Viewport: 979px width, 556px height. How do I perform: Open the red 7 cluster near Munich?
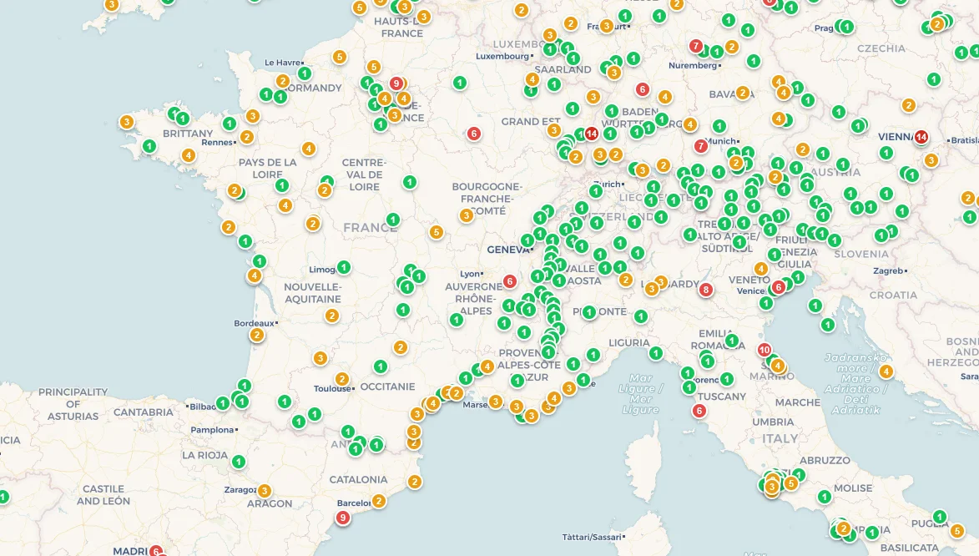pos(701,145)
